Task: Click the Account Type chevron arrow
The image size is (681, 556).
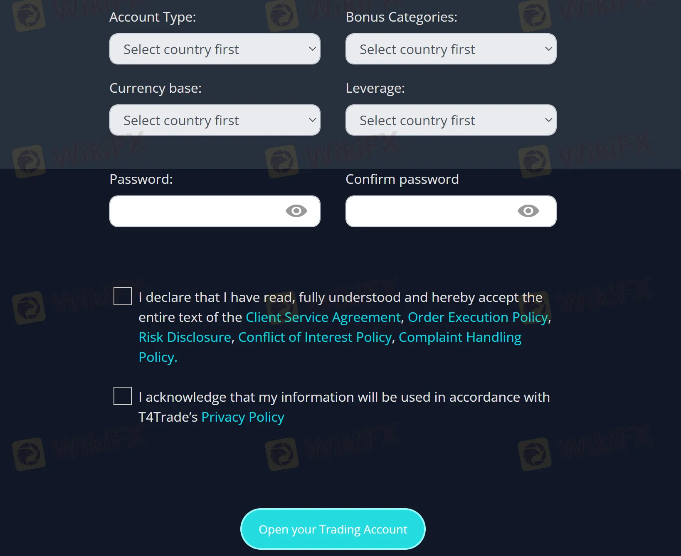Action: pyautogui.click(x=313, y=49)
